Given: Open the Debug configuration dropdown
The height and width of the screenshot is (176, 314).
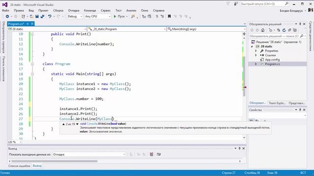Looking at the screenshot, I should coord(75,16).
